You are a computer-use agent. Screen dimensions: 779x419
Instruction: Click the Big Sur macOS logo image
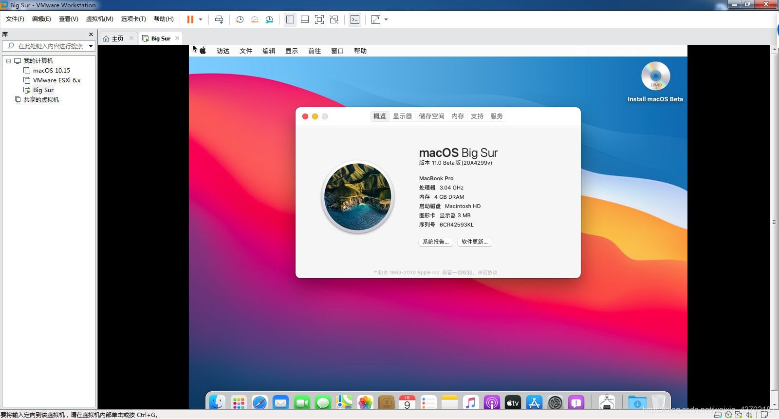[x=358, y=197]
